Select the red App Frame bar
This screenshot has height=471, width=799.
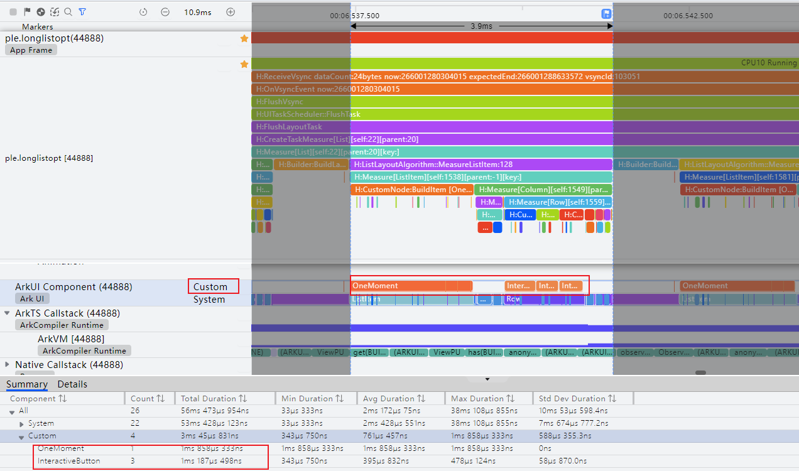(x=525, y=38)
